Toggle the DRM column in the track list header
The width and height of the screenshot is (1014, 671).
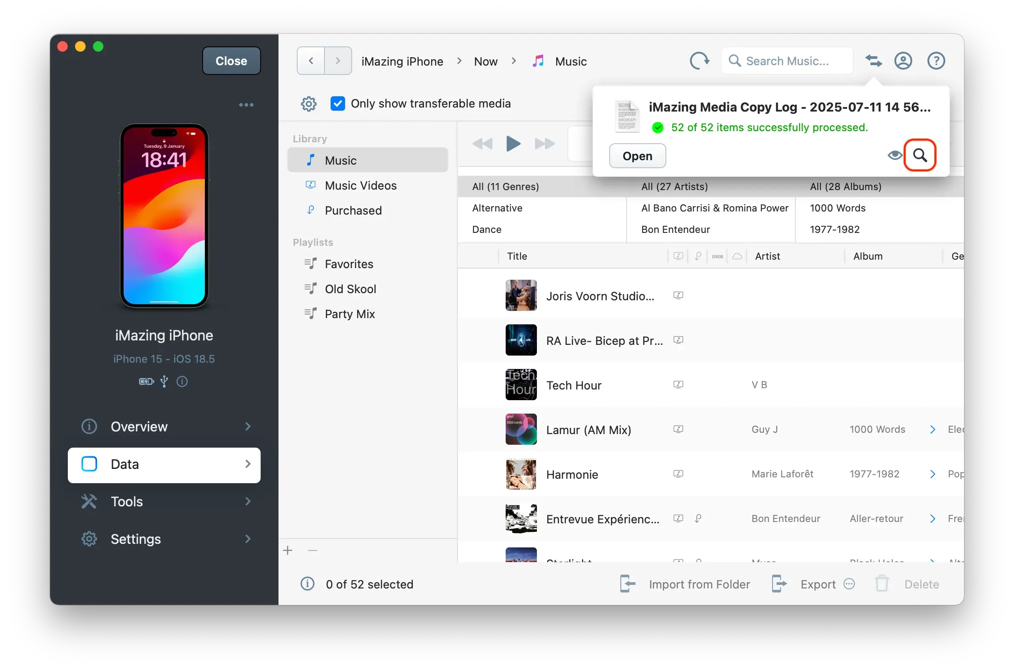coord(717,256)
